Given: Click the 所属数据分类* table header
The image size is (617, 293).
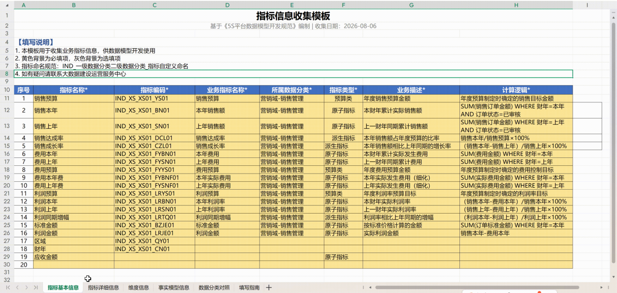Looking at the screenshot, I should [292, 90].
